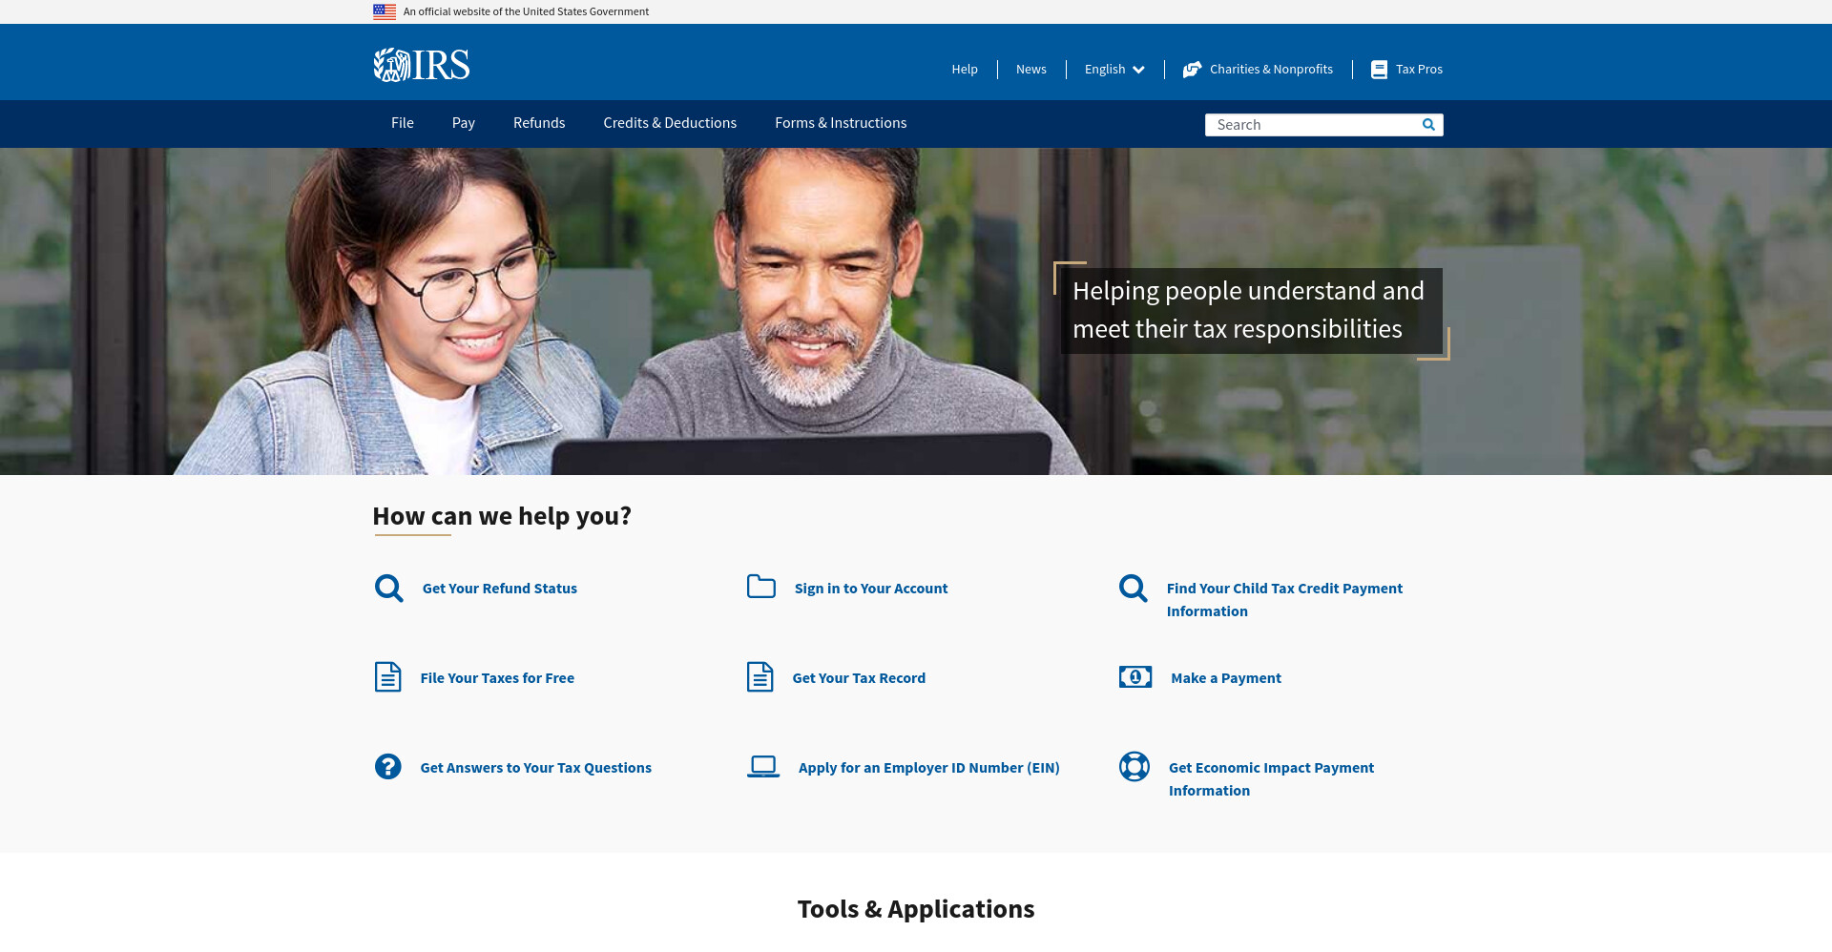
Task: Click the Tax Record document icon
Action: point(760,676)
